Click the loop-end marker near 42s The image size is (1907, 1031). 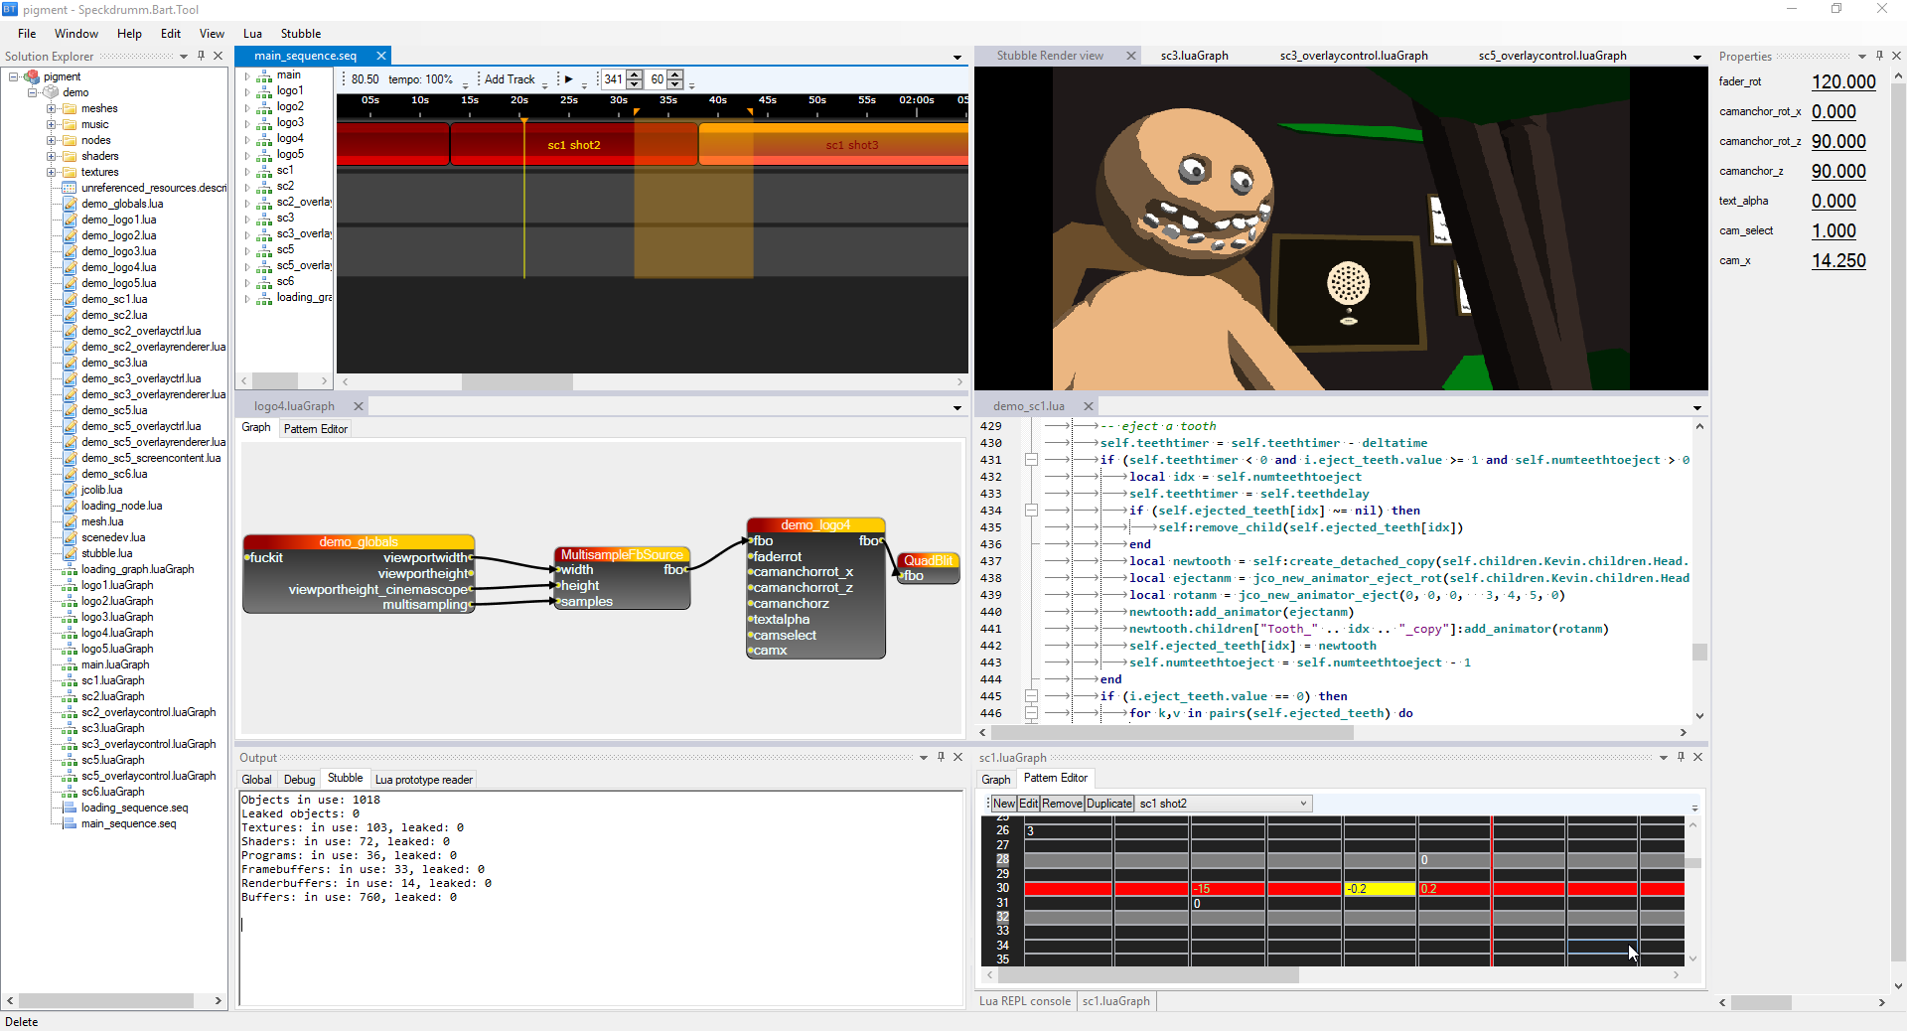(x=751, y=112)
